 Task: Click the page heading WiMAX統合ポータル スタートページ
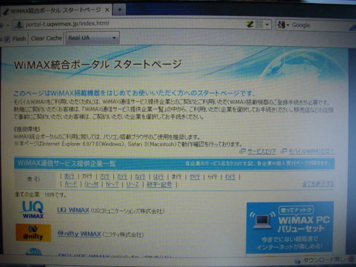pos(98,65)
